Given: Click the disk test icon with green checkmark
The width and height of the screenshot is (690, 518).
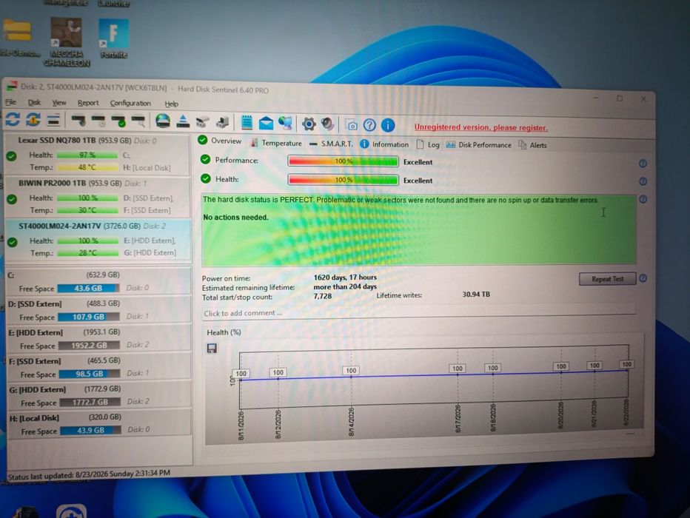Looking at the screenshot, I should click(x=118, y=121).
